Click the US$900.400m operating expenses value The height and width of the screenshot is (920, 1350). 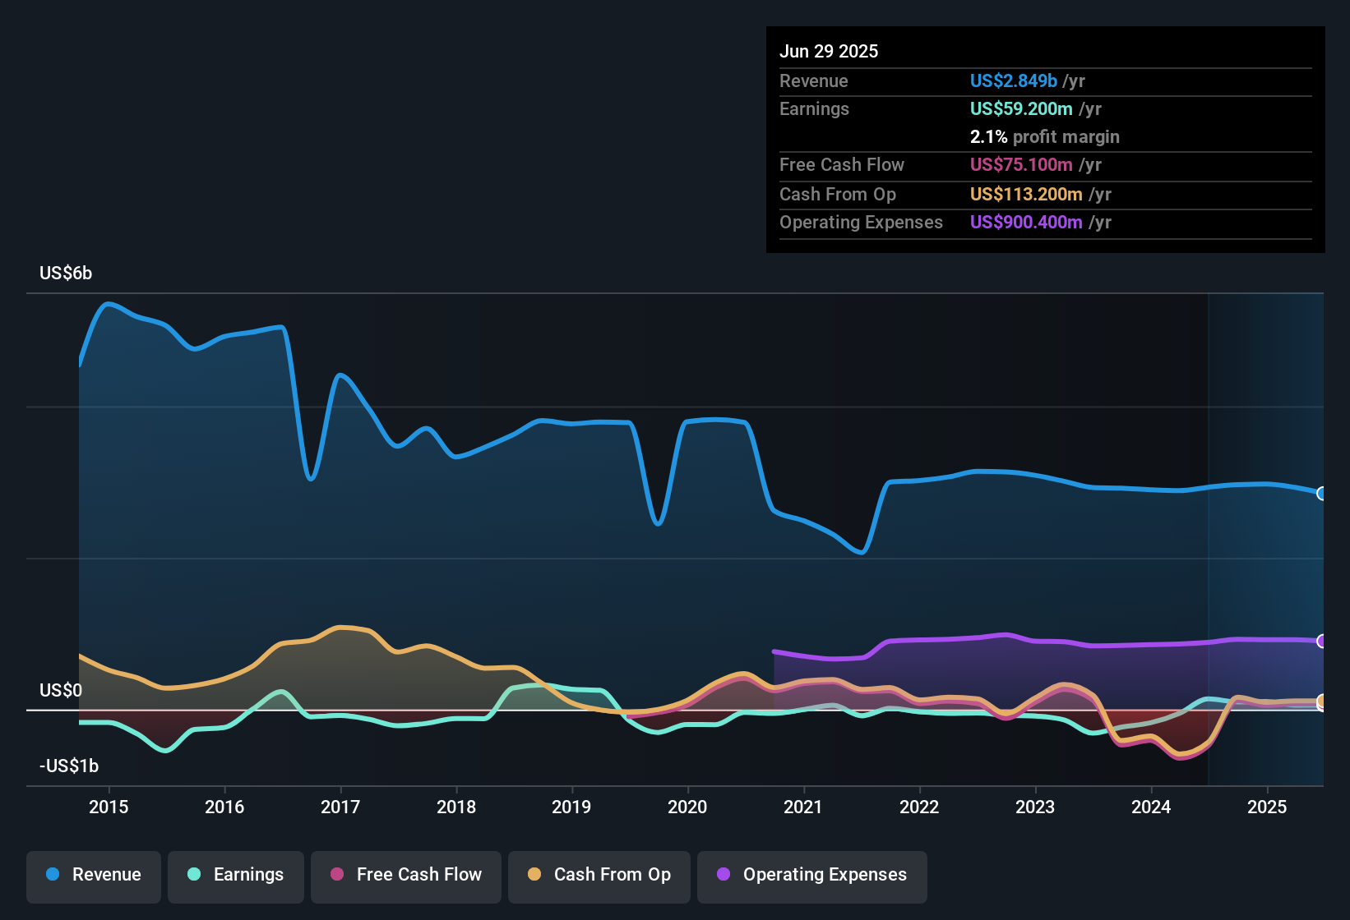pyautogui.click(x=1026, y=222)
